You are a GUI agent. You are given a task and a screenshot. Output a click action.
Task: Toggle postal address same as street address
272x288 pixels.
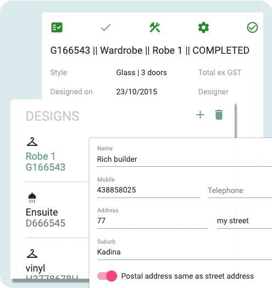pyautogui.click(x=107, y=276)
